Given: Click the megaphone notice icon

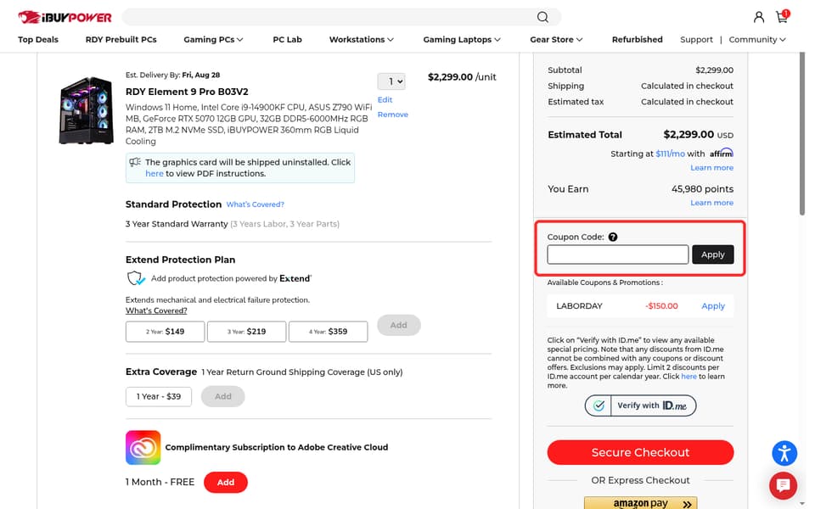Looking at the screenshot, I should coord(135,162).
